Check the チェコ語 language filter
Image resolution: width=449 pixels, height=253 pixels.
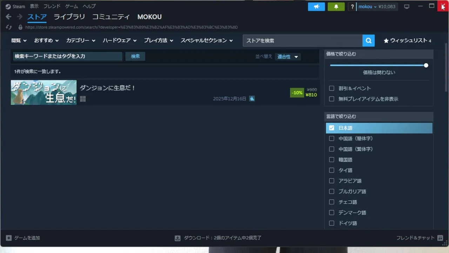[x=331, y=202]
